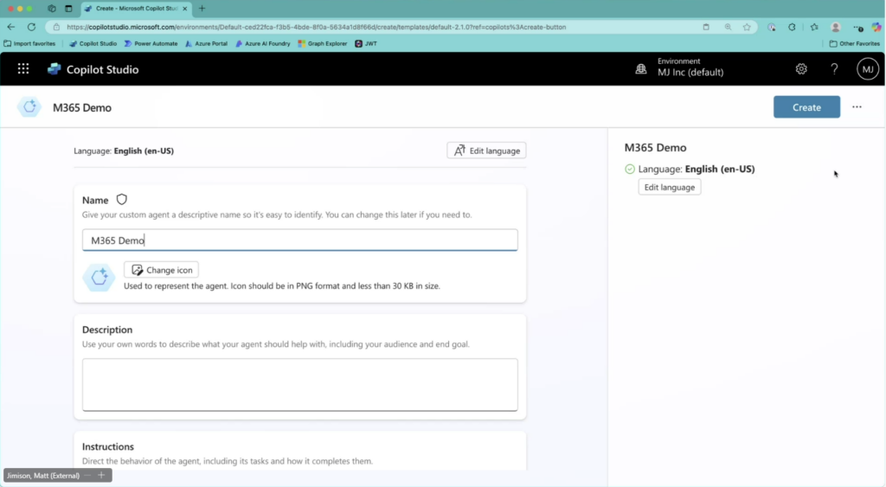Screen dimensions: 886x487
Task: Click the Copilot Studio logo icon
Action: point(55,69)
